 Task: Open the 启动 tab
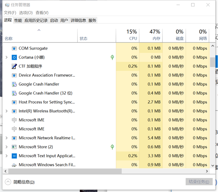(54, 20)
